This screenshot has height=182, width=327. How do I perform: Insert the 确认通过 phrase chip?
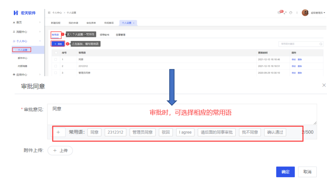(x=275, y=132)
